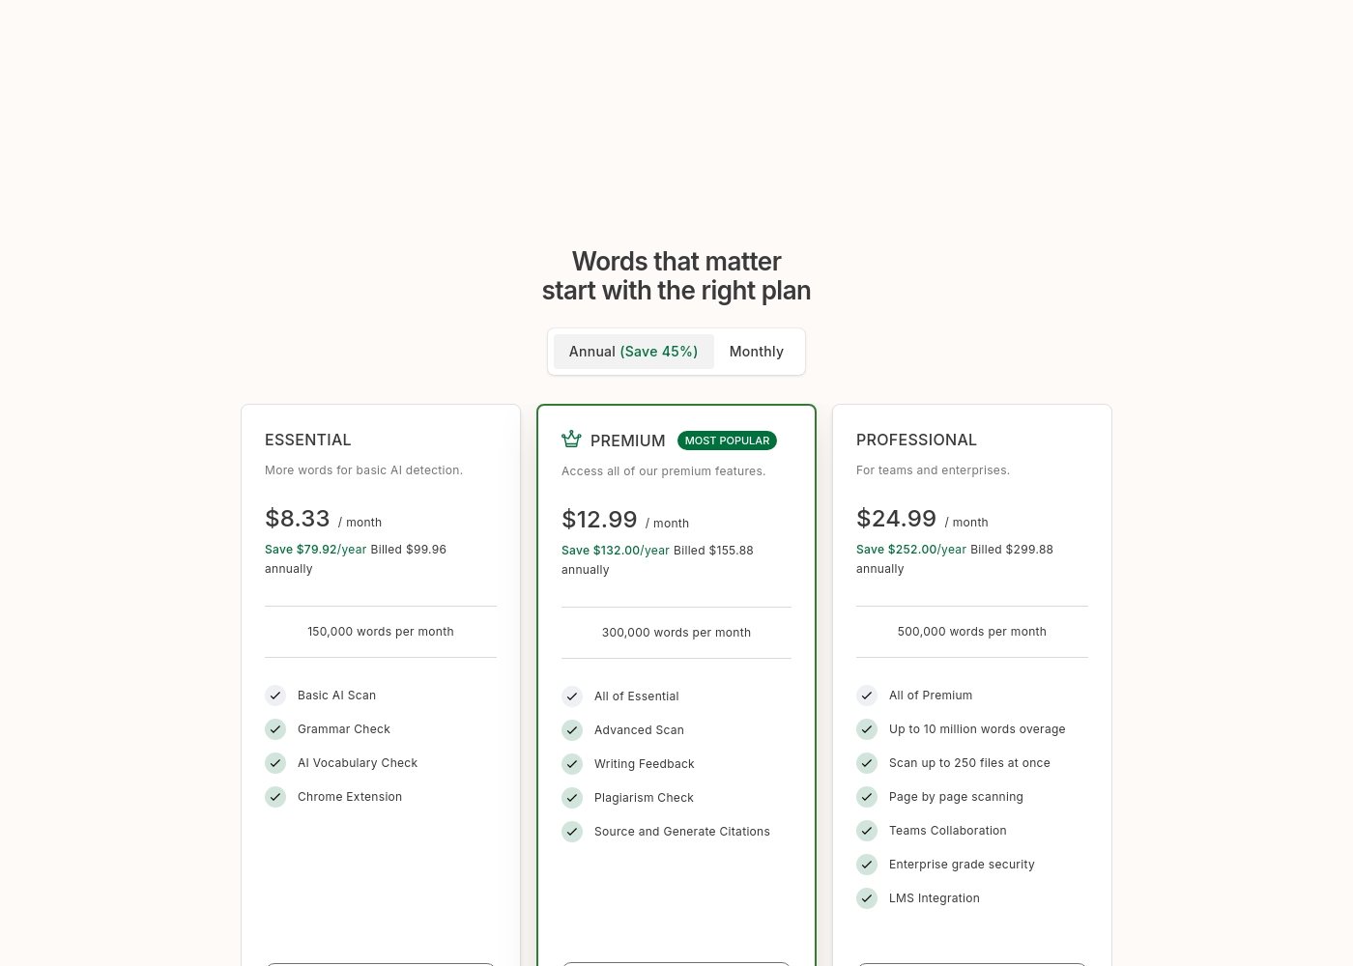Viewport: 1353px width, 966px height.
Task: Click the AI Vocabulary Check feature
Action: pyautogui.click(x=358, y=763)
